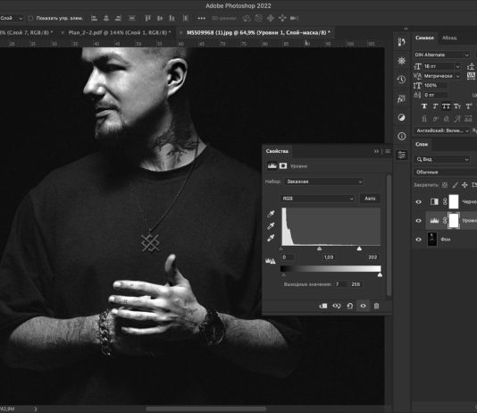Viewport: 477px width, 413px height.
Task: Switch to MSS09968 (1).jpg document tab
Action: tap(258, 32)
